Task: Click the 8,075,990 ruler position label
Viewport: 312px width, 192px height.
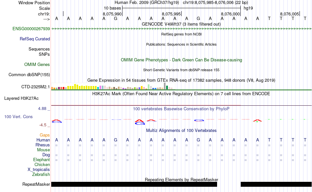Action: pos(112,14)
